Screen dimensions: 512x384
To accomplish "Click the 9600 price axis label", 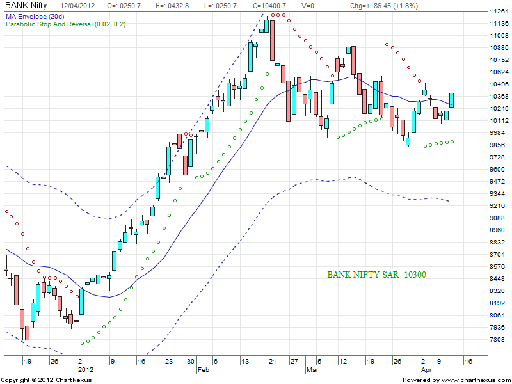I will click(498, 170).
